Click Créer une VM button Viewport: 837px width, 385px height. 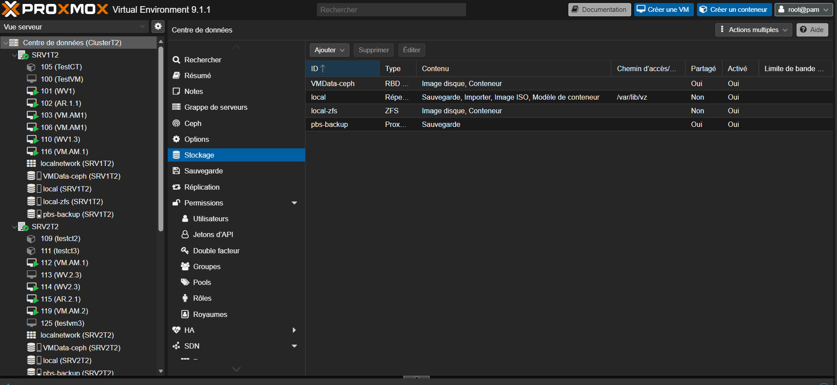[x=663, y=9]
